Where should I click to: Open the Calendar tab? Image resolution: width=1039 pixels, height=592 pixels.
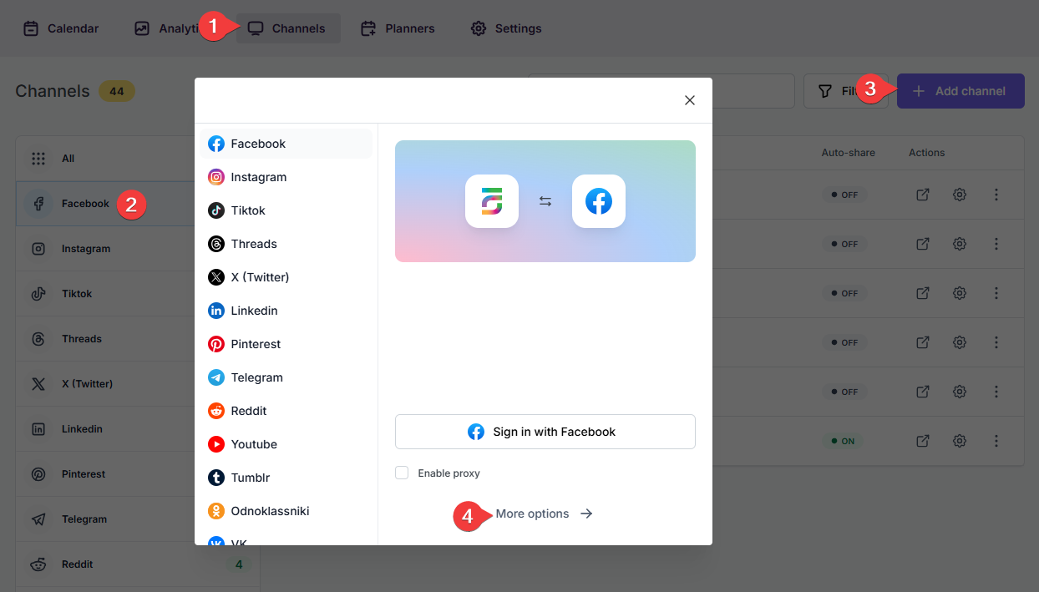tap(60, 28)
